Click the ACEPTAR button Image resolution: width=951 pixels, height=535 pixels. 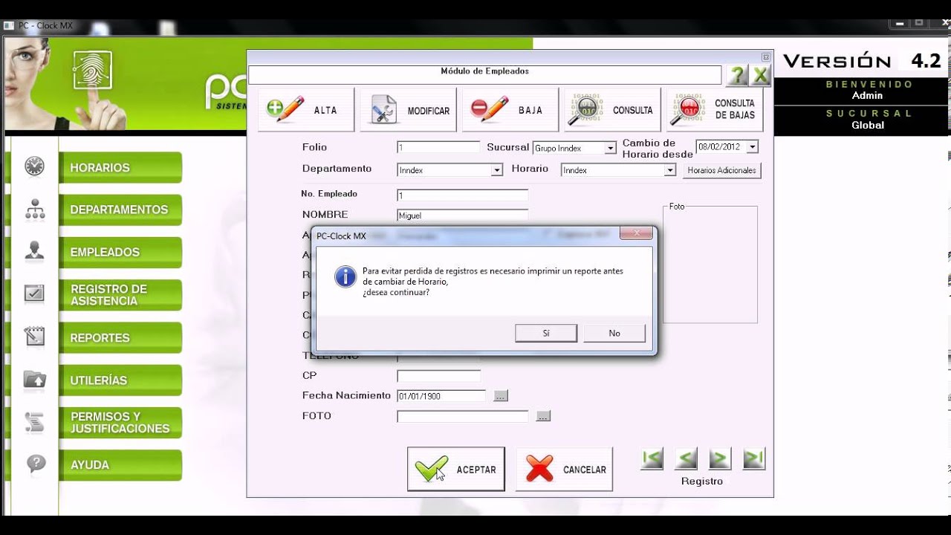click(456, 469)
